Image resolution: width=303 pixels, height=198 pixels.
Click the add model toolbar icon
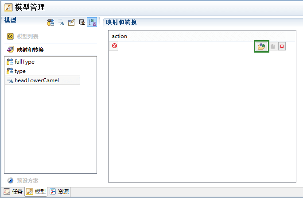[50, 23]
